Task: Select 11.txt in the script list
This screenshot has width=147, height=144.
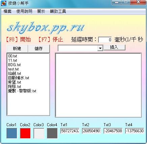Action: pos(12,60)
